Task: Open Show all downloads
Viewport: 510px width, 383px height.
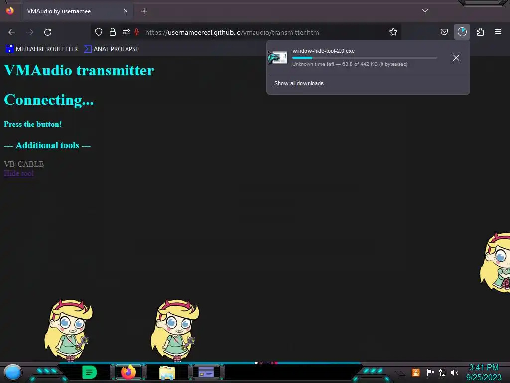Action: coord(299,83)
